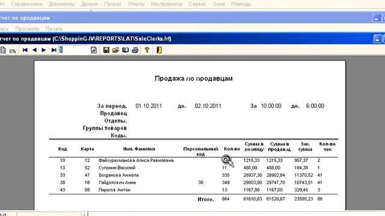The image size is (385, 216).
Task: Click the Итого label
Action: [x=206, y=199]
